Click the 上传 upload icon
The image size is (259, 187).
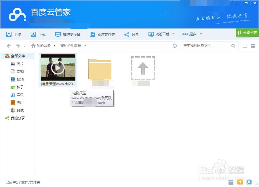click(9, 34)
